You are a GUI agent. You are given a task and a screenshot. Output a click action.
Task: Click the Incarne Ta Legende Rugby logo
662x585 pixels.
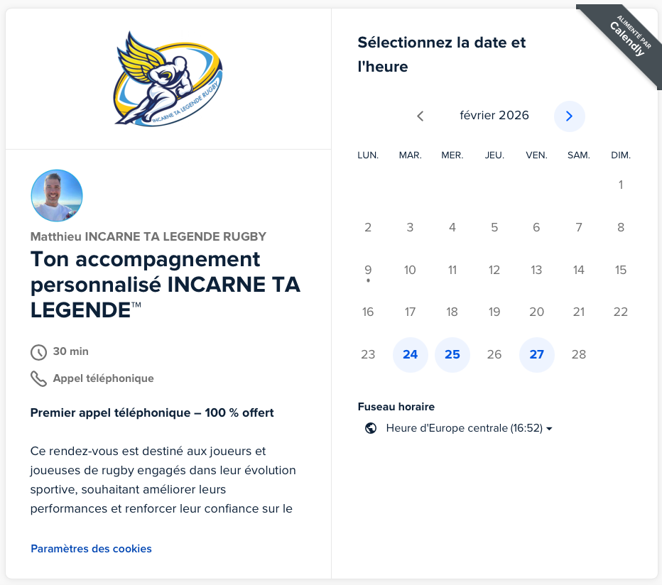pos(168,79)
